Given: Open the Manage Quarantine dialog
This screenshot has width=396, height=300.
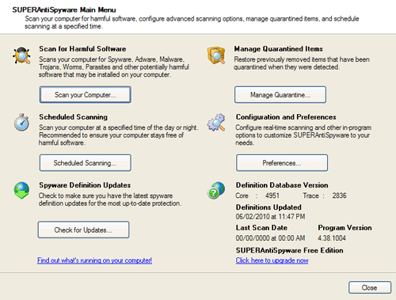Looking at the screenshot, I should pos(280,95).
